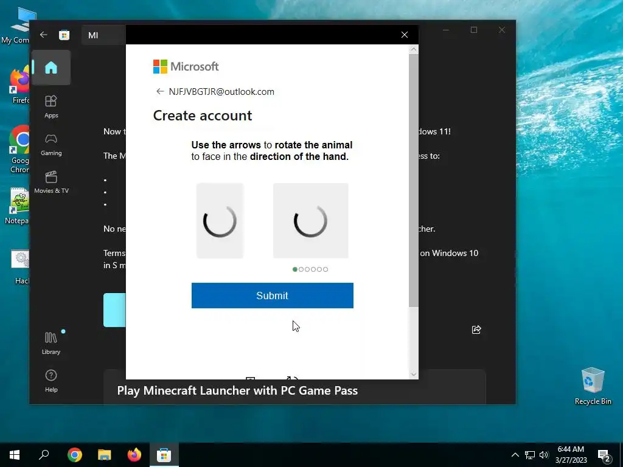Close the Create account dialog
Image resolution: width=623 pixels, height=467 pixels.
[x=405, y=35]
